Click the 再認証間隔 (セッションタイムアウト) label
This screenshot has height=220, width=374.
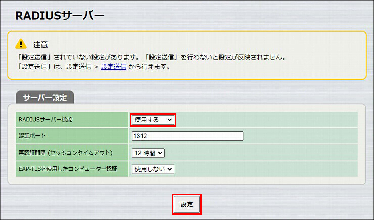pyautogui.click(x=66, y=153)
